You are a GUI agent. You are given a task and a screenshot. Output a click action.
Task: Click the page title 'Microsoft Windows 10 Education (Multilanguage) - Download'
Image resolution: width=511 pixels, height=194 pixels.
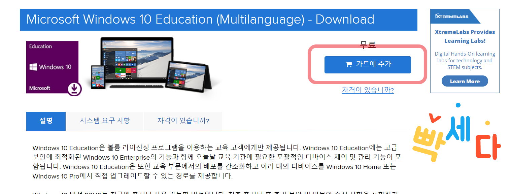pos(200,19)
